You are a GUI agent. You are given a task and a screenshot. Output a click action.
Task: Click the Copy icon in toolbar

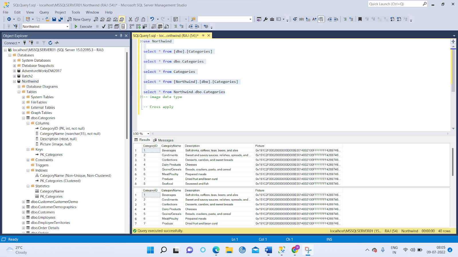coord(137,19)
